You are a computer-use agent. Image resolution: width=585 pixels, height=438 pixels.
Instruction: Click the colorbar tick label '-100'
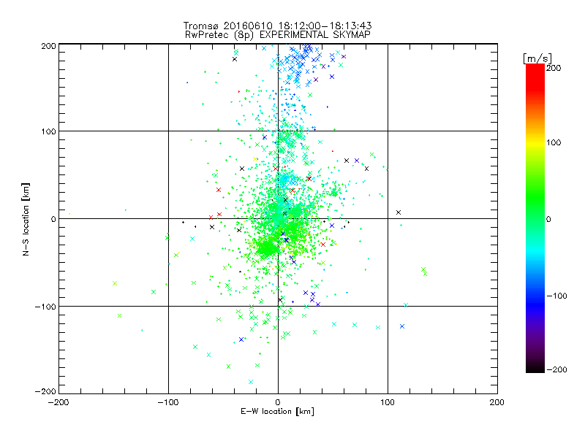click(557, 296)
